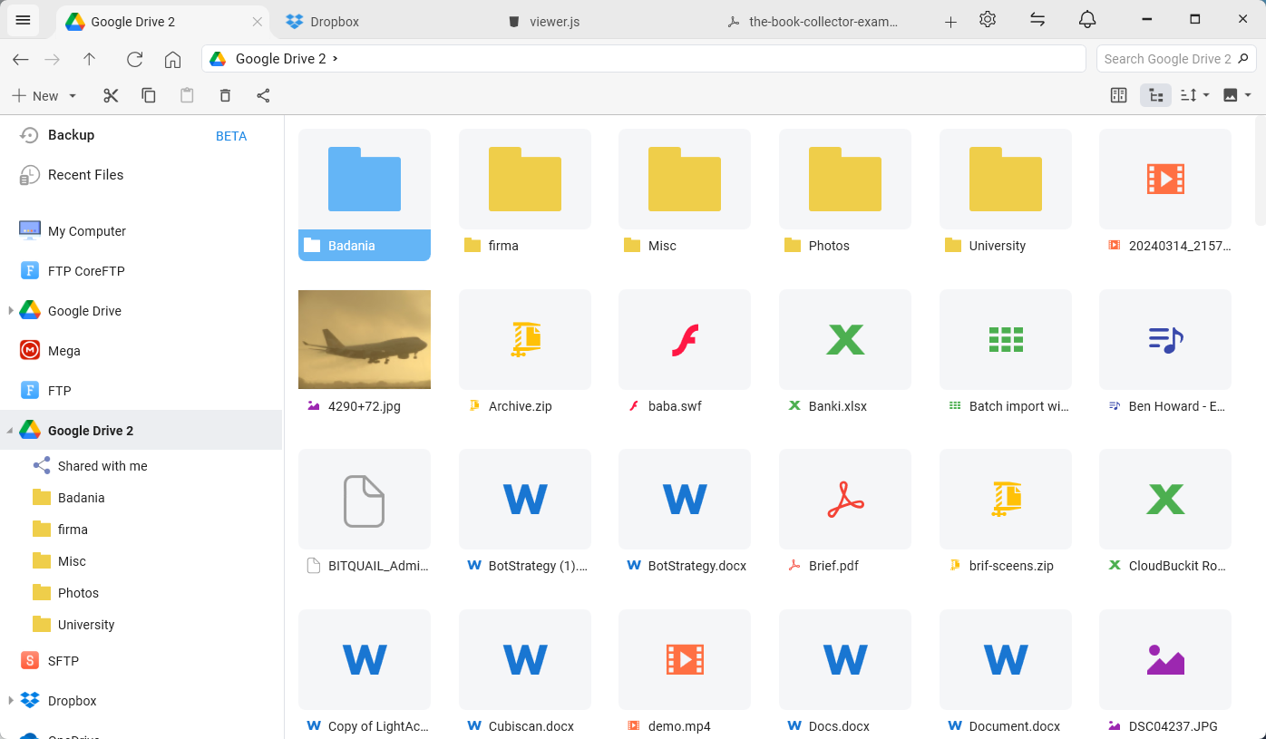Copy the selected Badania folder
The height and width of the screenshot is (739, 1266).
coord(149,95)
